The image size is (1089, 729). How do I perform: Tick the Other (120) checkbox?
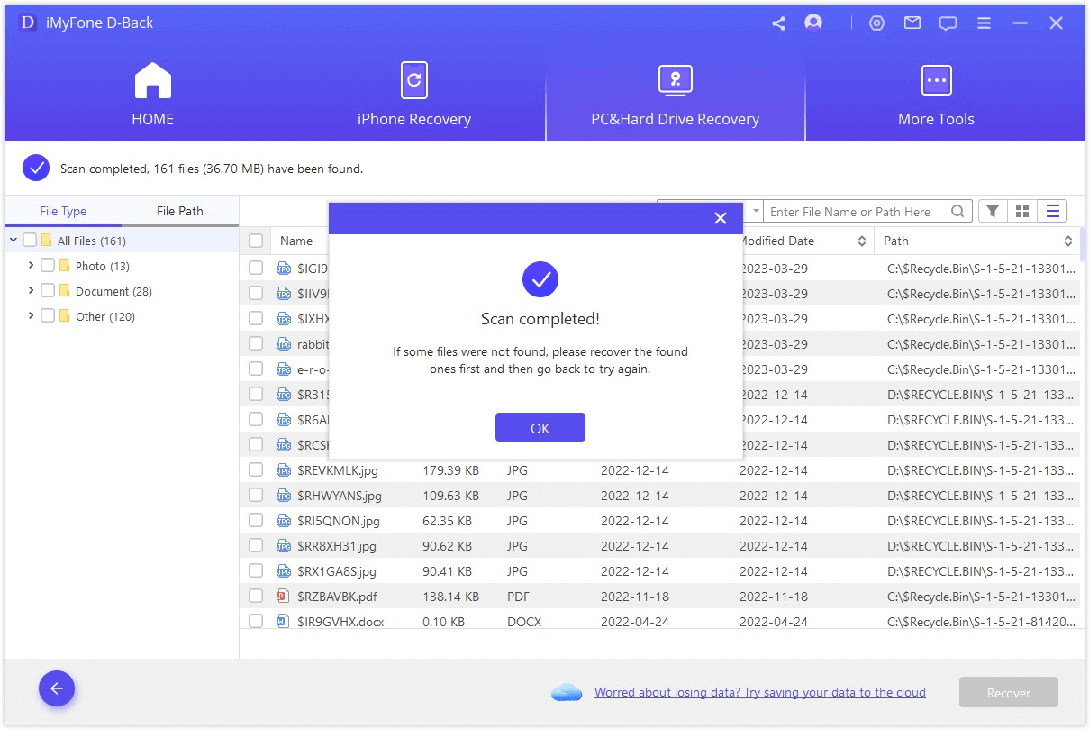coord(48,316)
